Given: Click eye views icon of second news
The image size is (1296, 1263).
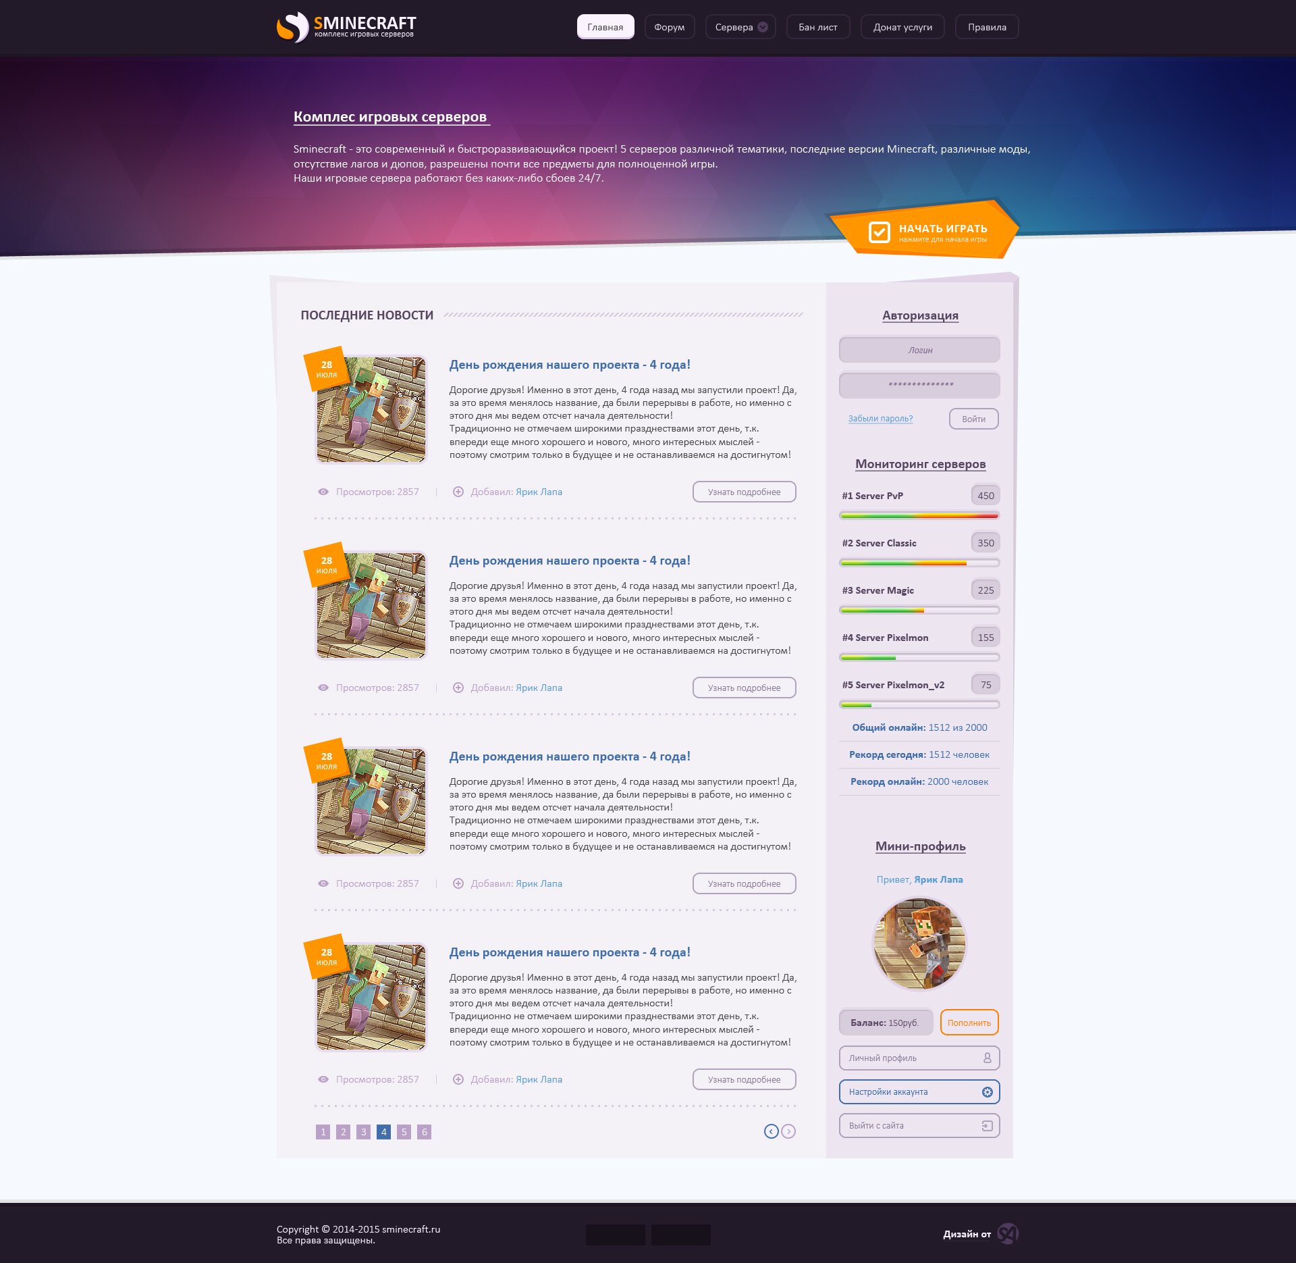Looking at the screenshot, I should coord(323,688).
